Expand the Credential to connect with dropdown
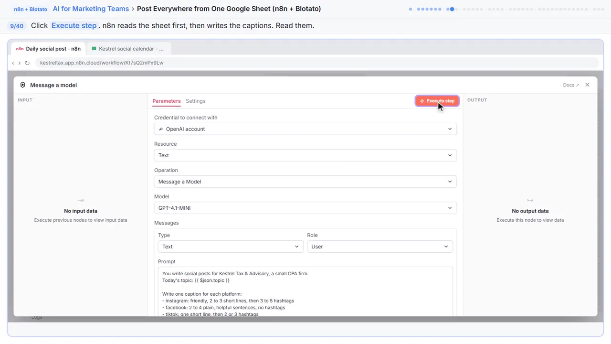Viewport: 611px width, 344px height. point(305,129)
